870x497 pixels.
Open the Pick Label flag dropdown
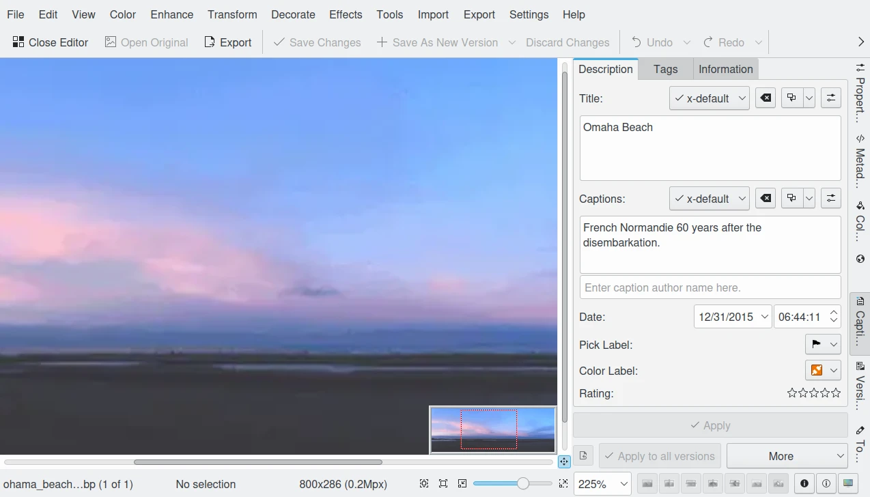(823, 345)
